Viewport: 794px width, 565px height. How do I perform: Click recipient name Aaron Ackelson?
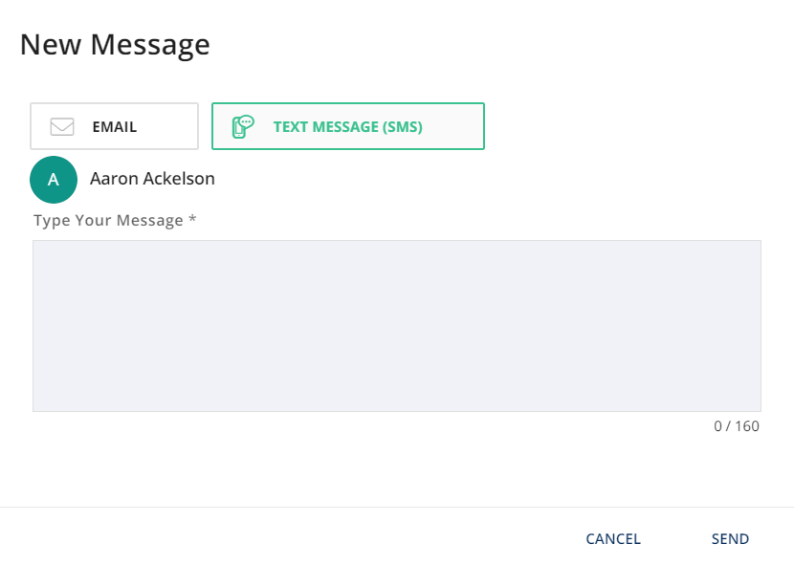coord(152,179)
